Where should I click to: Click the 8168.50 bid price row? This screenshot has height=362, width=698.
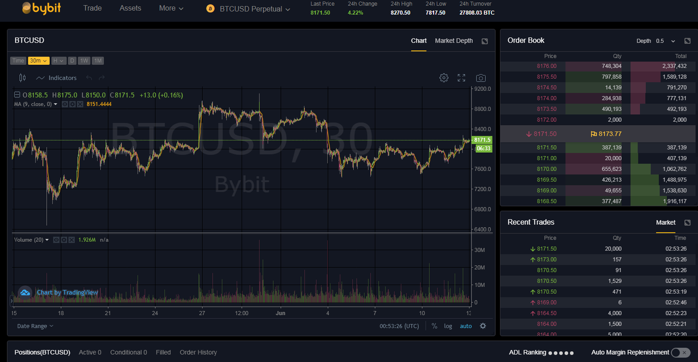[598, 201]
